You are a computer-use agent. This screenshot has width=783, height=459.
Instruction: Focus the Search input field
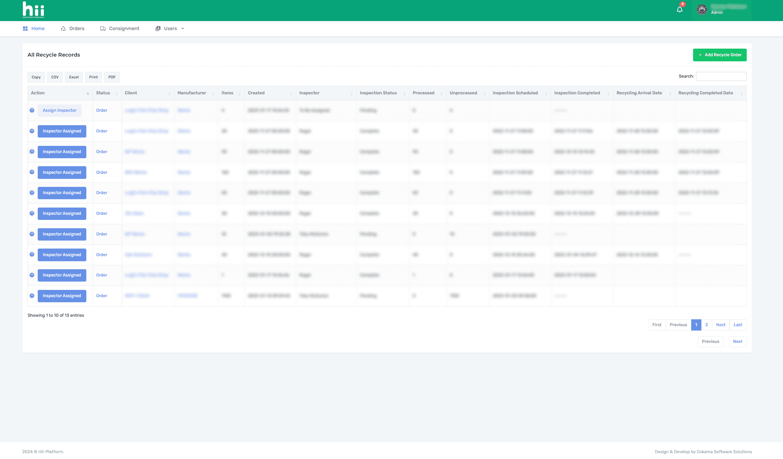(x=721, y=76)
